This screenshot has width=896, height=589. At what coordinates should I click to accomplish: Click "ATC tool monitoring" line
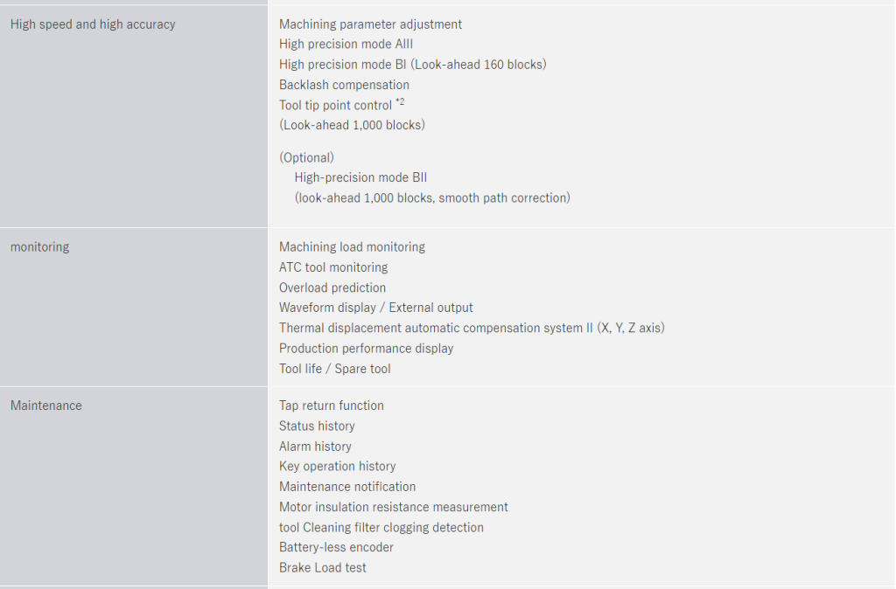[333, 267]
